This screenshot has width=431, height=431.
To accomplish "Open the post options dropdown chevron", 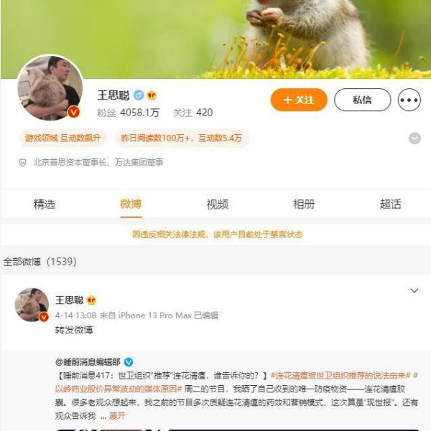I will pos(414,290).
